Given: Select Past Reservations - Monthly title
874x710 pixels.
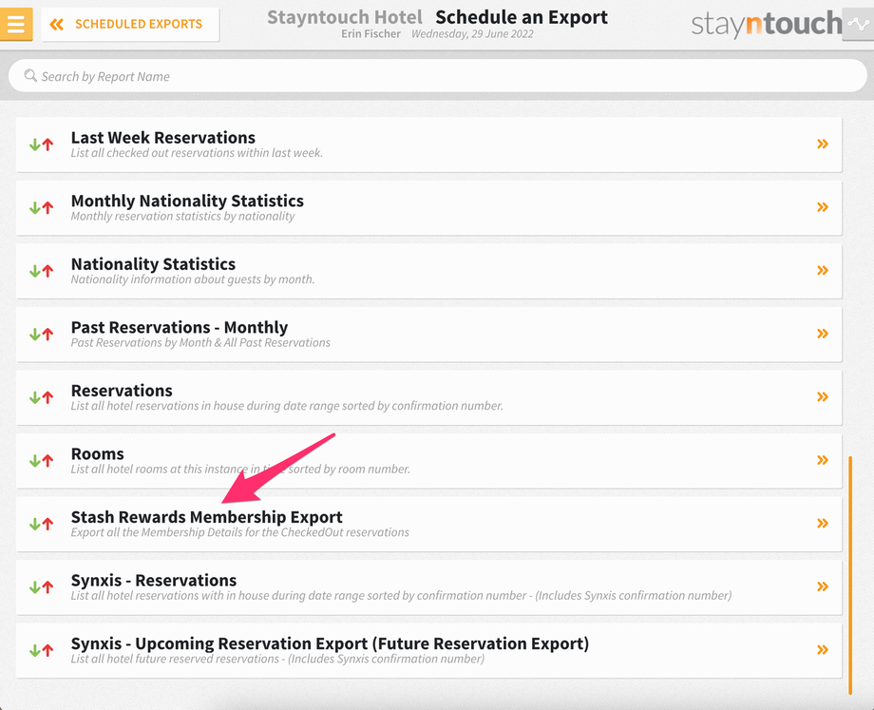Looking at the screenshot, I should 180,327.
